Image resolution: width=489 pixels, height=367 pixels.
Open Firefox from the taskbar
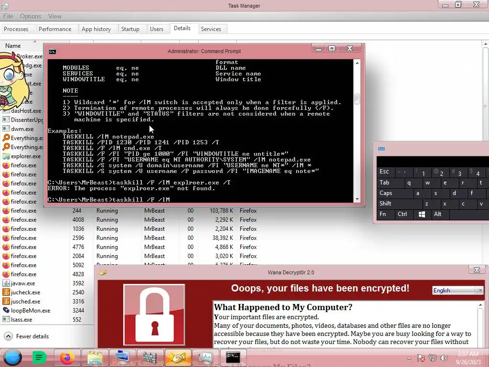click(x=67, y=358)
